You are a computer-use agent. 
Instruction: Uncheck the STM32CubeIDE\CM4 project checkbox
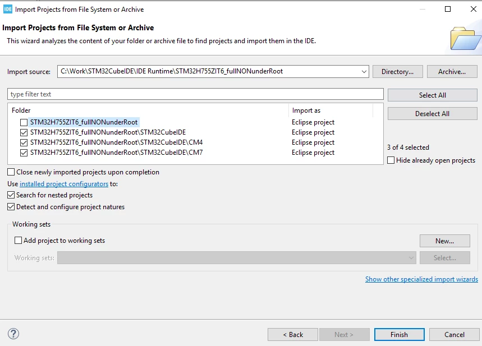point(24,142)
